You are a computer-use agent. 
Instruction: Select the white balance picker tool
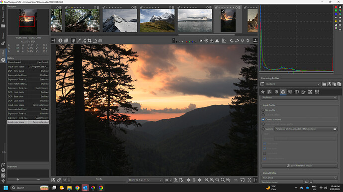[79, 41]
